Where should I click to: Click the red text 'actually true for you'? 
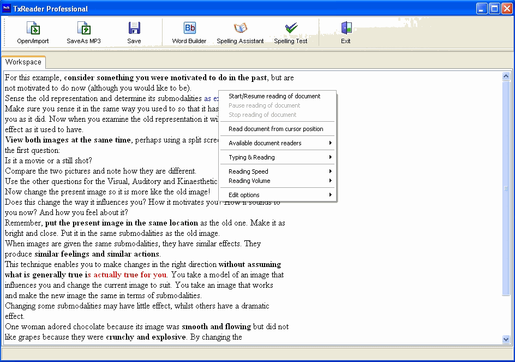(x=130, y=275)
